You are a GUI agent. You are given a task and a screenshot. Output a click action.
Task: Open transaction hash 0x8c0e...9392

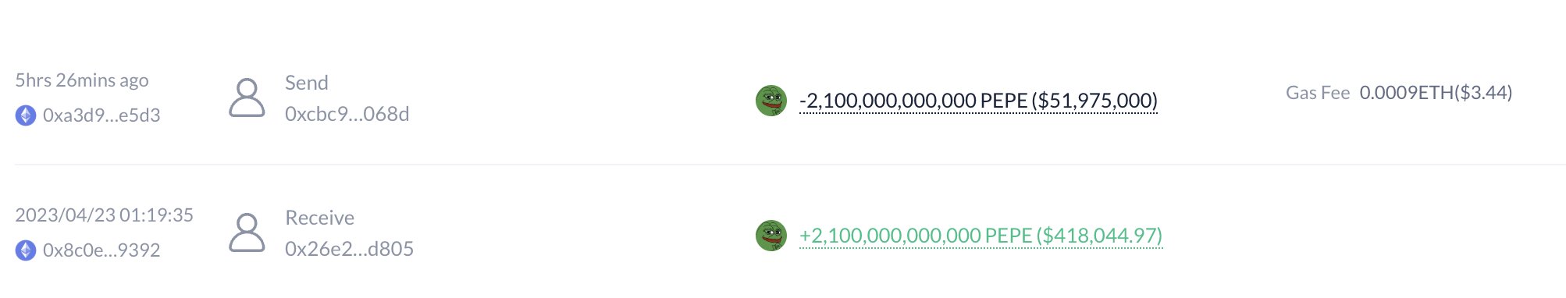(x=101, y=250)
